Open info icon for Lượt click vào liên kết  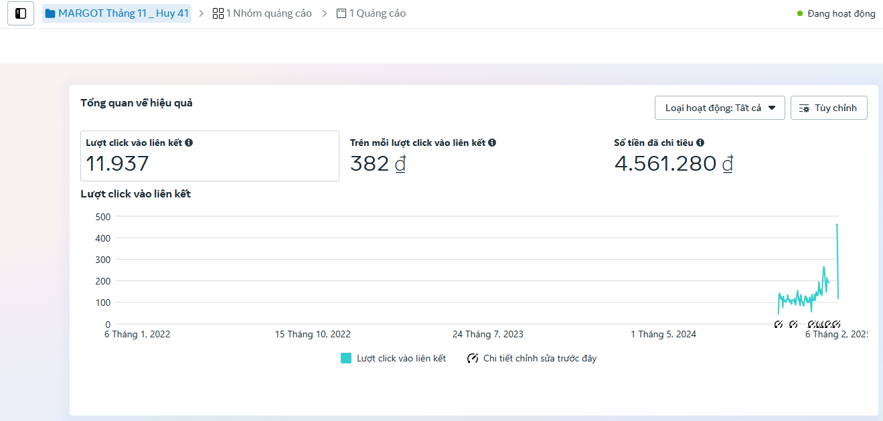coord(189,143)
